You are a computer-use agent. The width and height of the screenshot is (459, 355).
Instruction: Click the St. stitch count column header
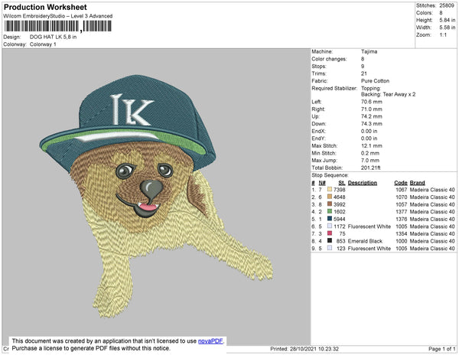point(341,183)
